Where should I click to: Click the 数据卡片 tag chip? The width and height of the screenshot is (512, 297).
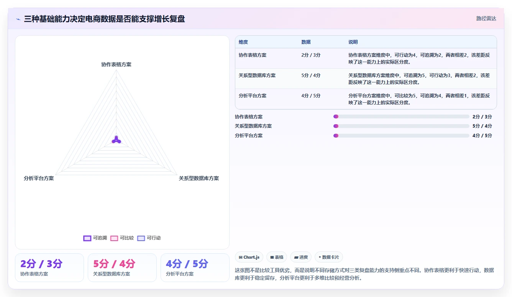point(329,257)
